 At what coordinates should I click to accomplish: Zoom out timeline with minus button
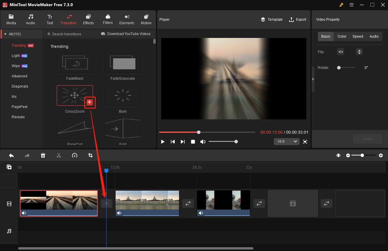[x=348, y=156]
